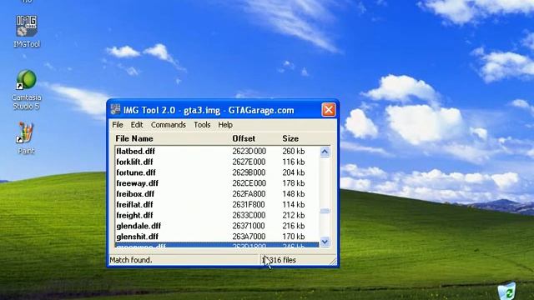
Task: Select freeway.dff in the list
Action: coord(217,183)
